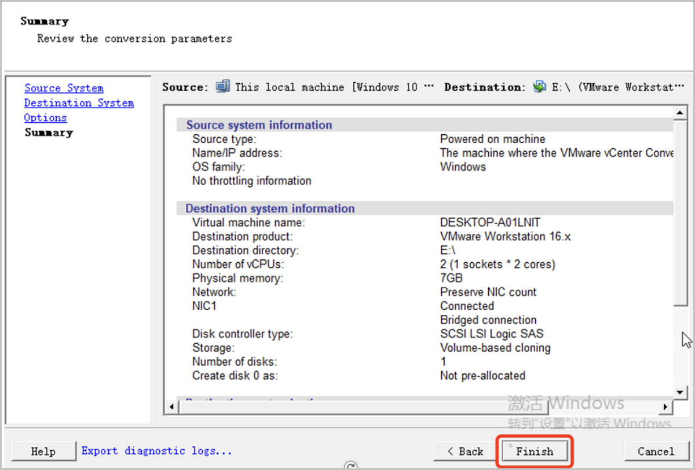Click the Powered on machine value
Viewport: 695px width, 470px height.
pyautogui.click(x=492, y=139)
